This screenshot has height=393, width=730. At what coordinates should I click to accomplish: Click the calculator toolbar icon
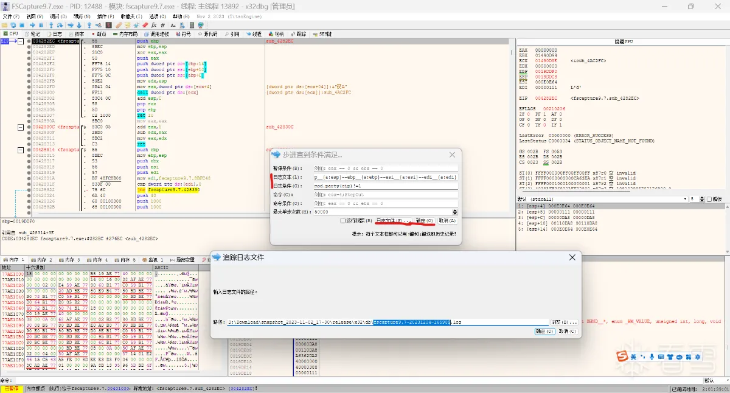tap(192, 26)
